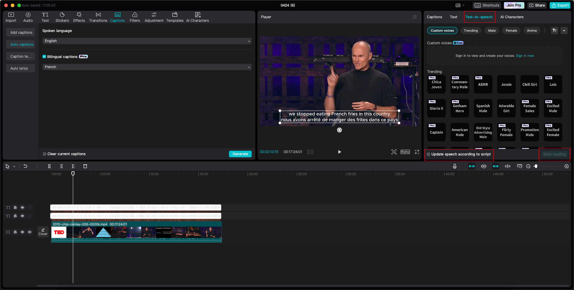The width and height of the screenshot is (574, 290).
Task: Open the Stickers panel
Action: point(62,17)
